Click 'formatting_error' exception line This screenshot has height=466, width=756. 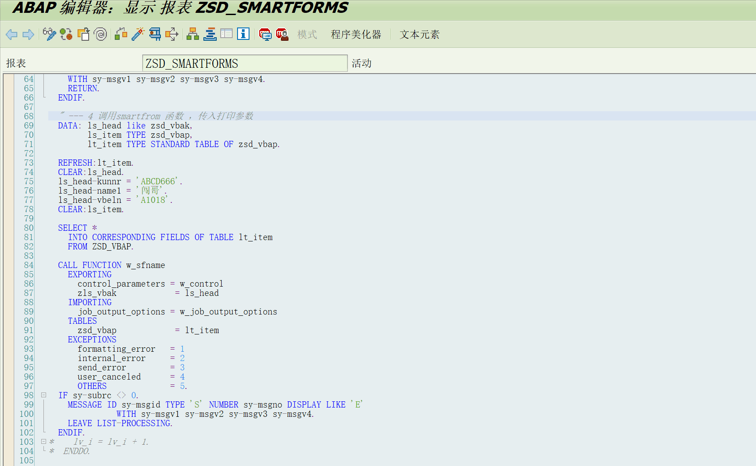click(x=131, y=349)
